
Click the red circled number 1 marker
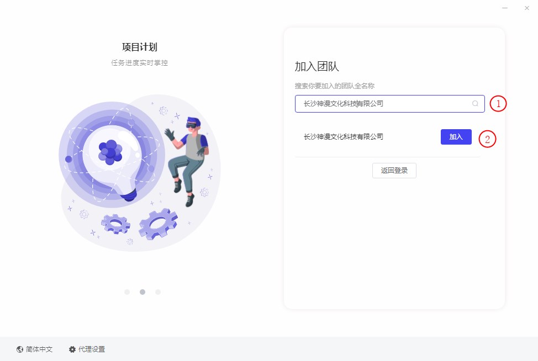(x=498, y=104)
